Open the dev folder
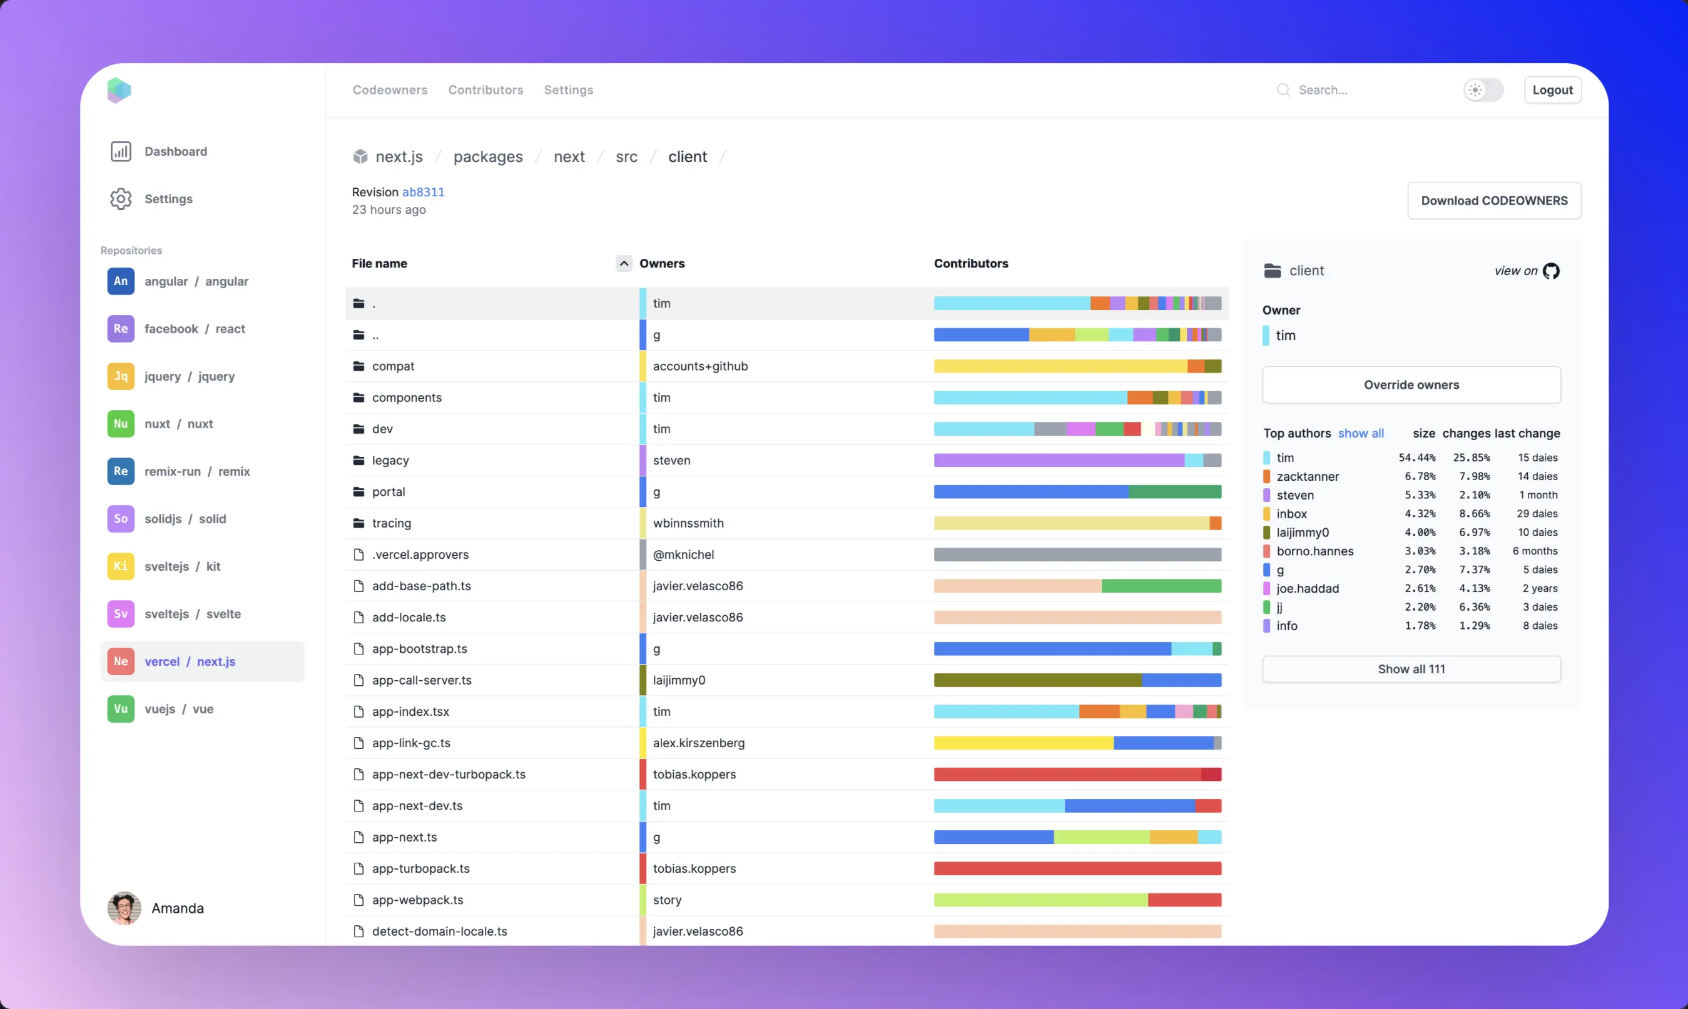The width and height of the screenshot is (1688, 1009). click(382, 428)
